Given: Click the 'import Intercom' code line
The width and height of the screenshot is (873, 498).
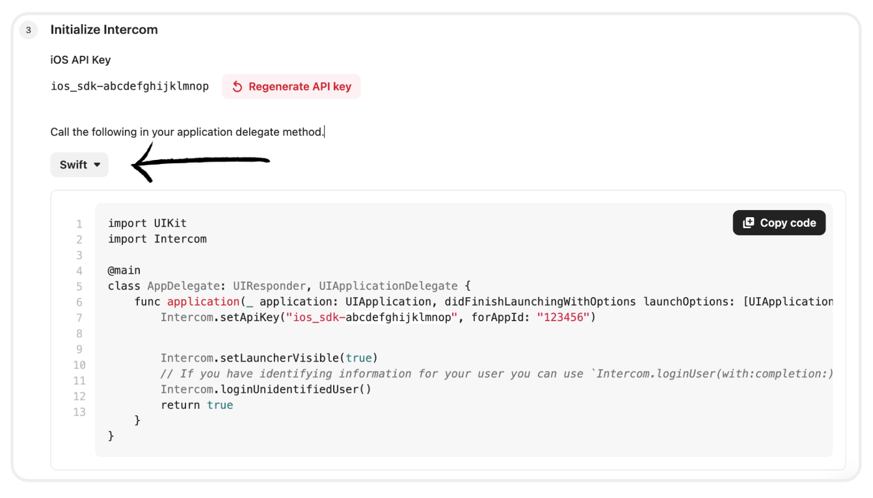Looking at the screenshot, I should (x=157, y=239).
